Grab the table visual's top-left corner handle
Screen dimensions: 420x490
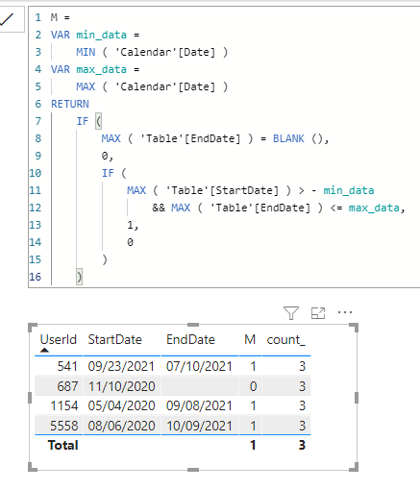click(33, 328)
